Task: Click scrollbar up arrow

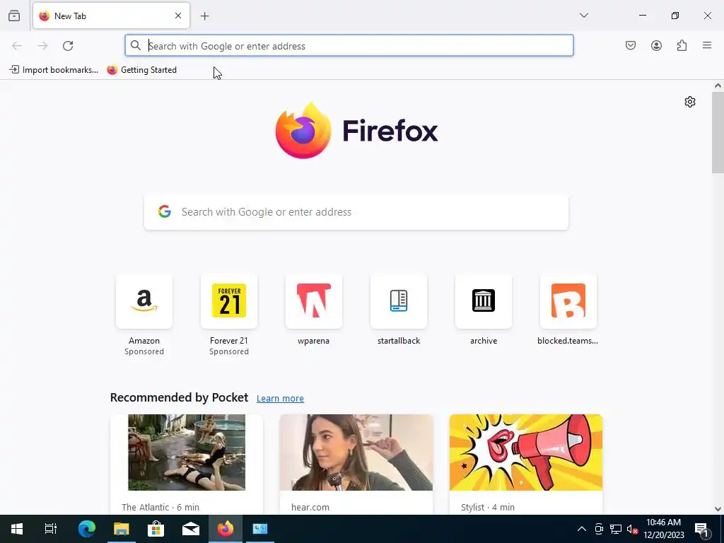Action: pos(718,86)
